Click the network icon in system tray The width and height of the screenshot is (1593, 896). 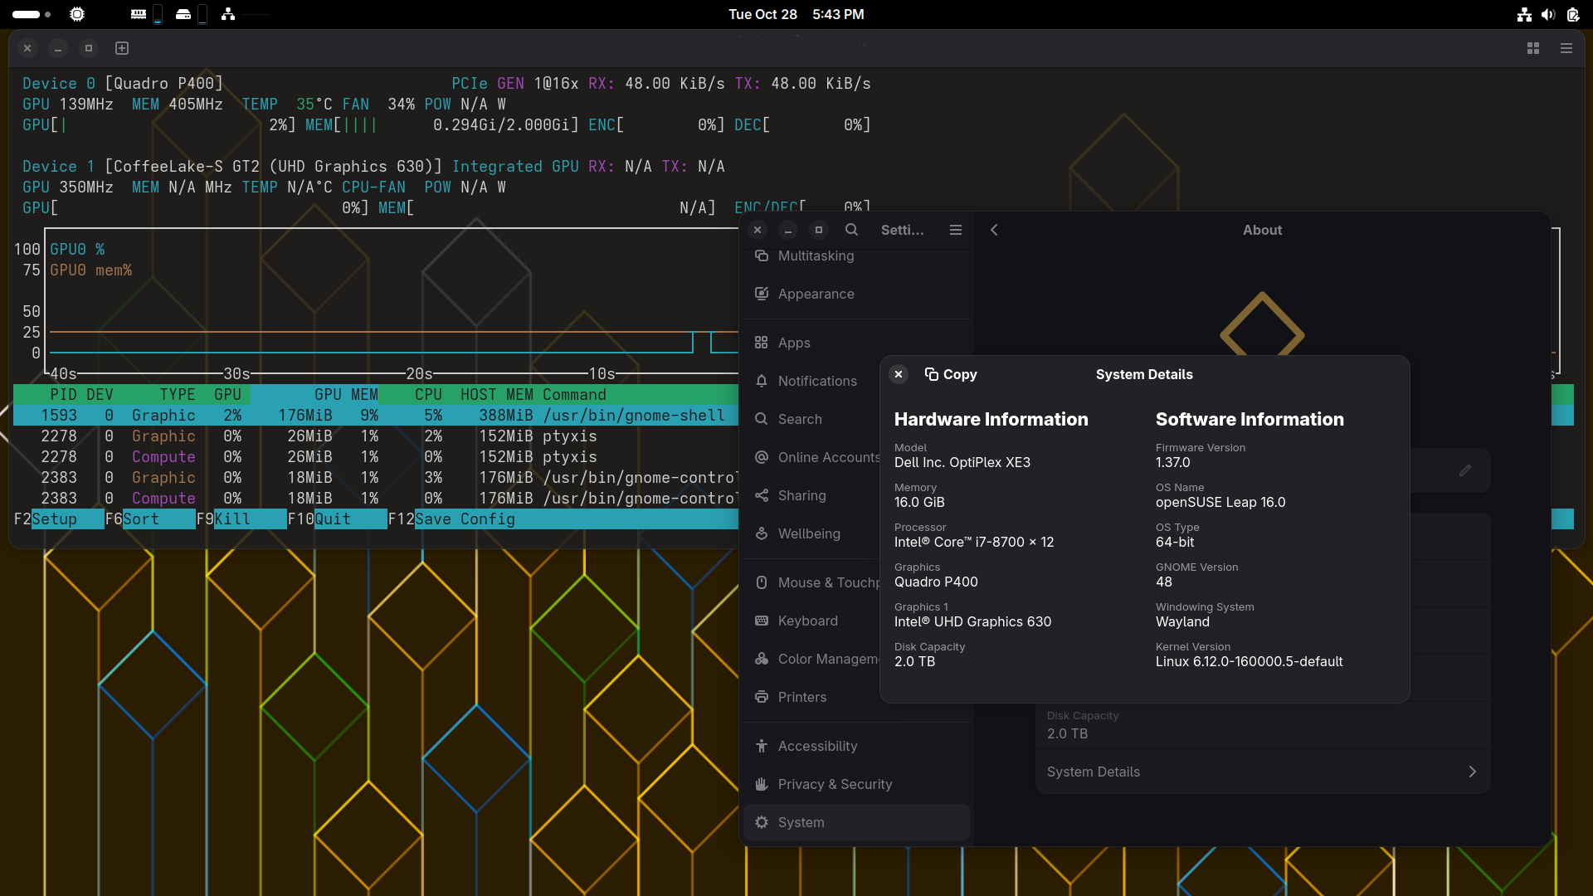[x=1524, y=14]
